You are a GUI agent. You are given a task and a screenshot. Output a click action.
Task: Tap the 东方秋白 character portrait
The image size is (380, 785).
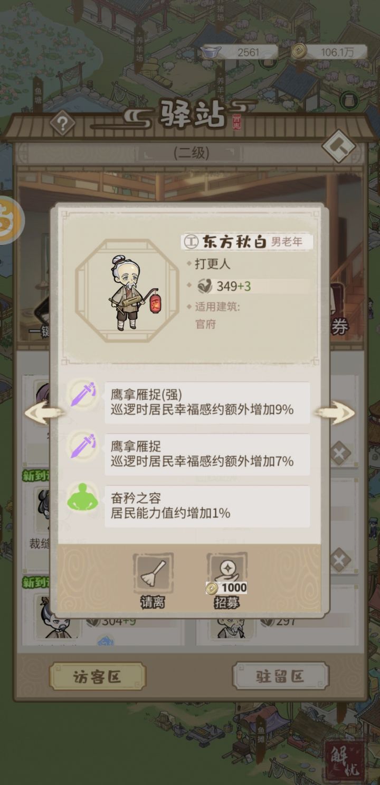[x=127, y=291]
